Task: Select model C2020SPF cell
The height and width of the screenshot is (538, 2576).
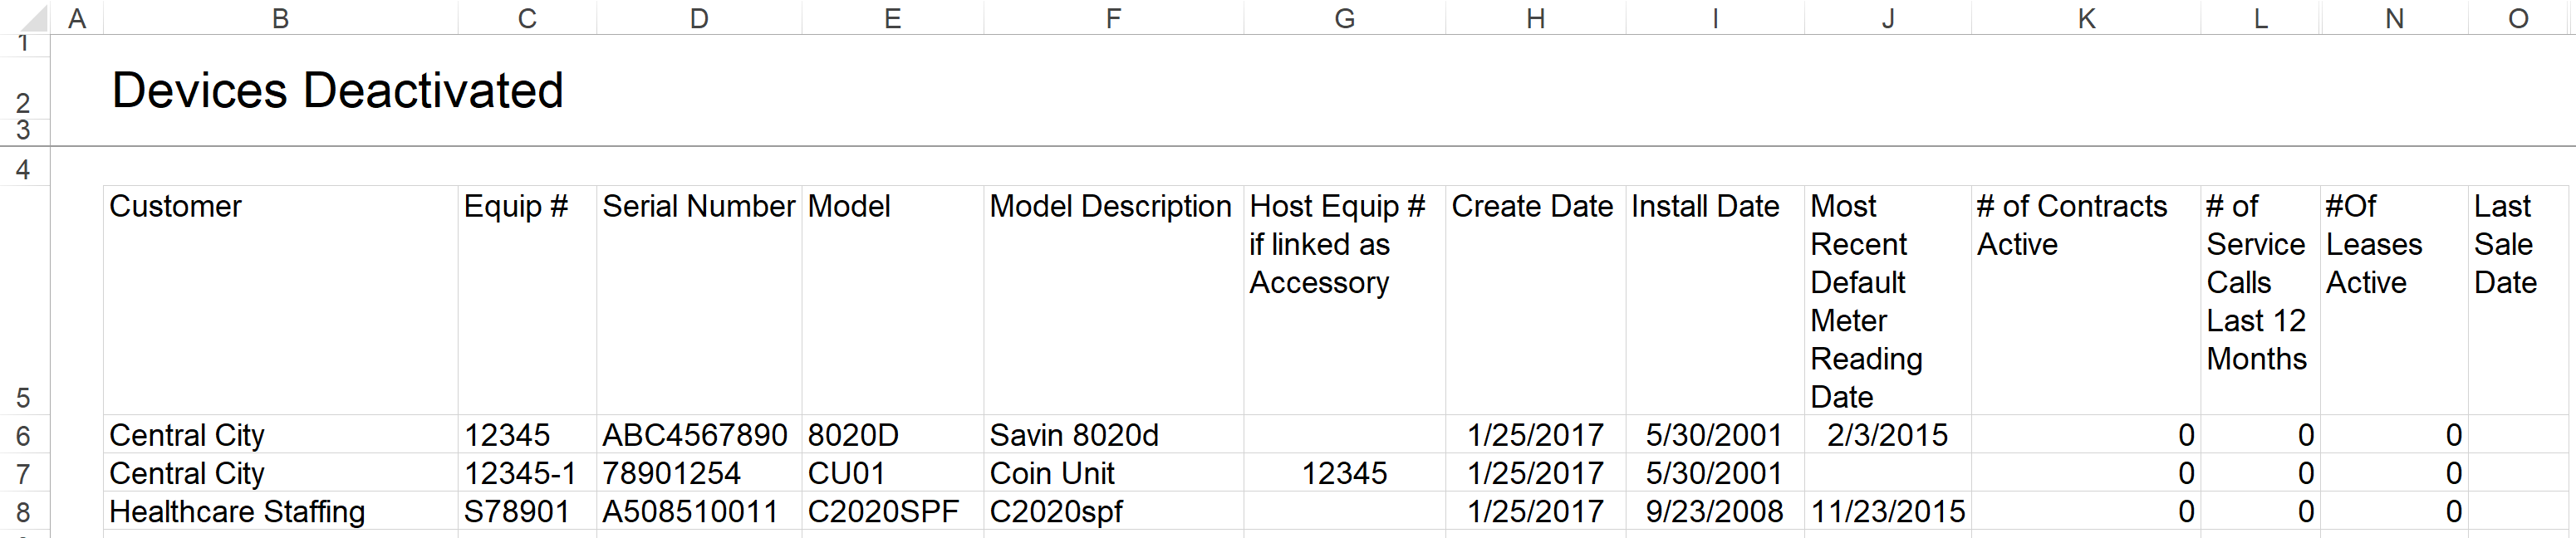Action: click(892, 511)
